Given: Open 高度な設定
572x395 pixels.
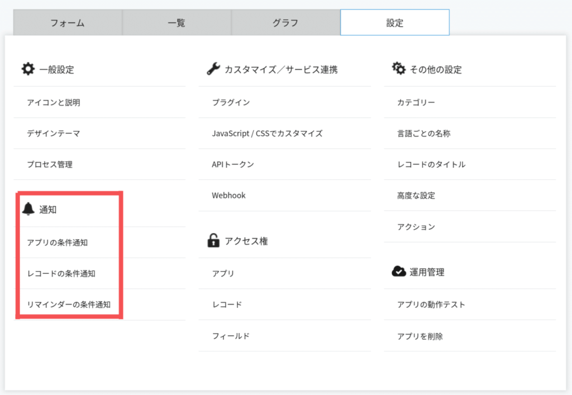Looking at the screenshot, I should point(416,196).
